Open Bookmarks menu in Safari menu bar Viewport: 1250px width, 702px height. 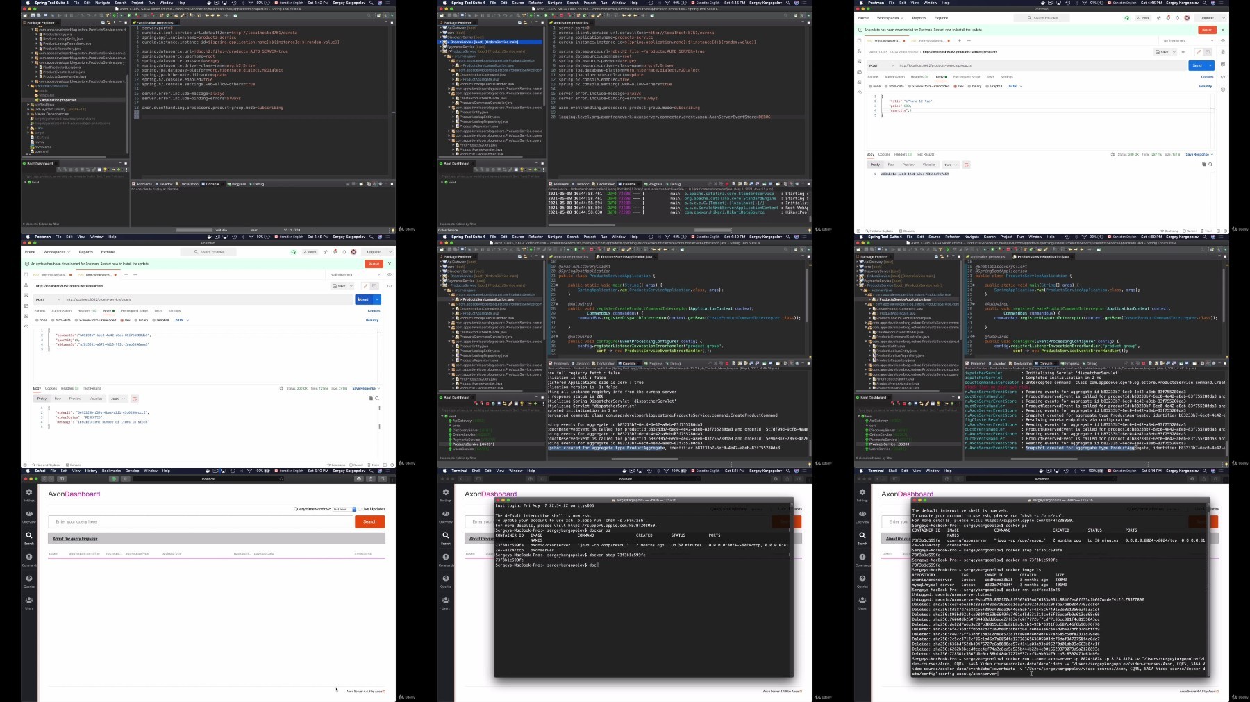111,471
